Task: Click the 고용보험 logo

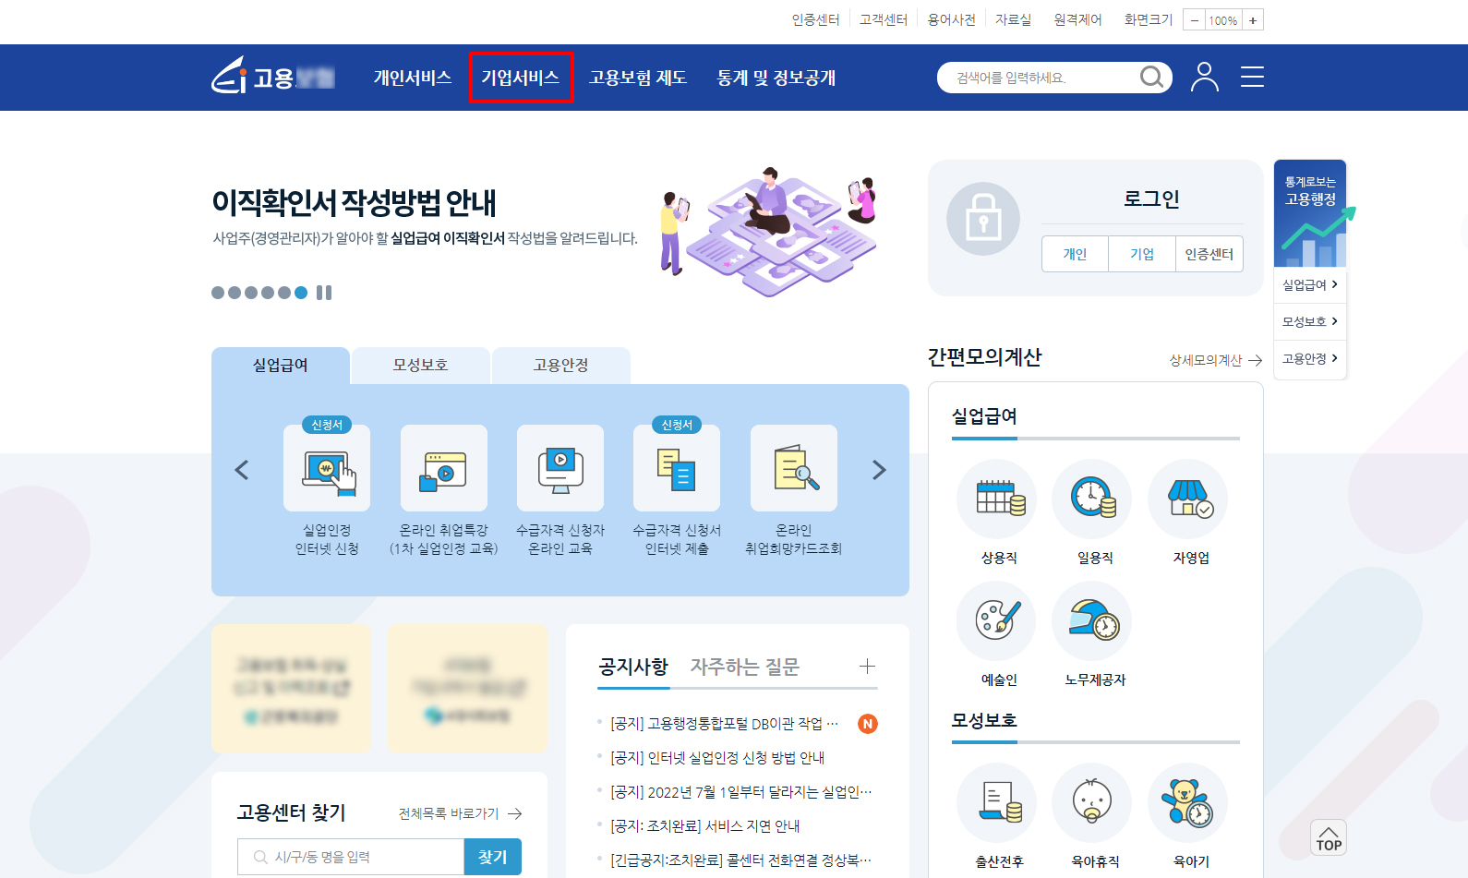Action: 273,76
